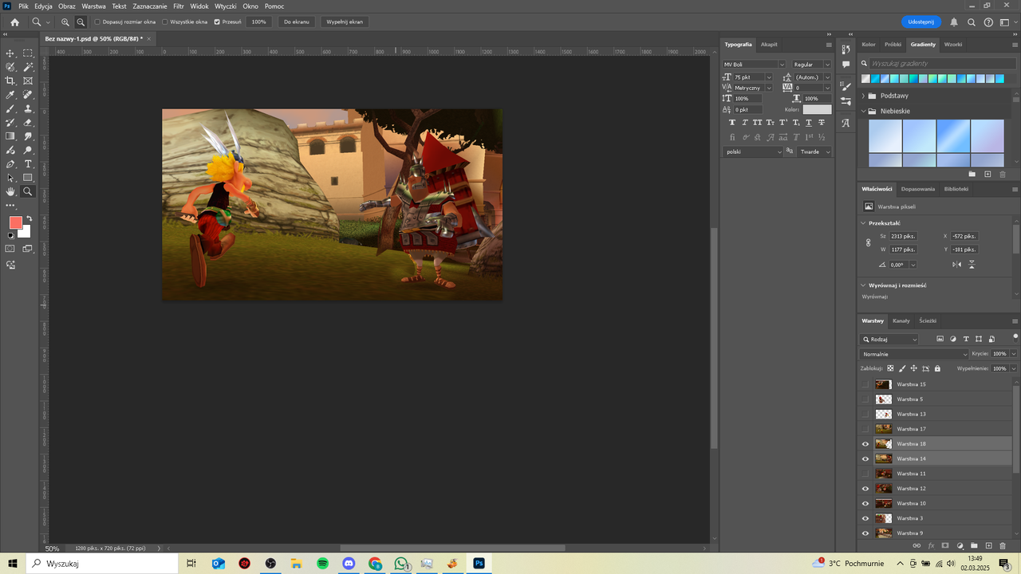Viewport: 1021px width, 574px height.
Task: Expand the Podstawy gradient folder
Action: [863, 96]
